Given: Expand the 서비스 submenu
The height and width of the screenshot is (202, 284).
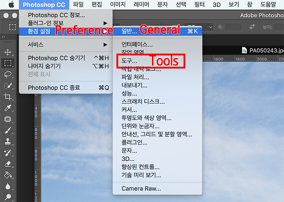Looking at the screenshot, I should coord(66,45).
